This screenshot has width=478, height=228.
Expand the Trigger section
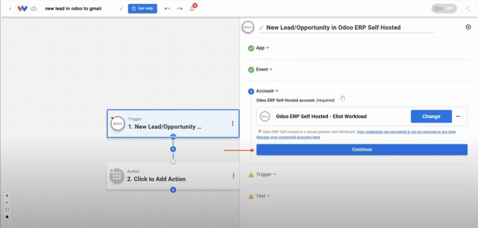tap(266, 175)
